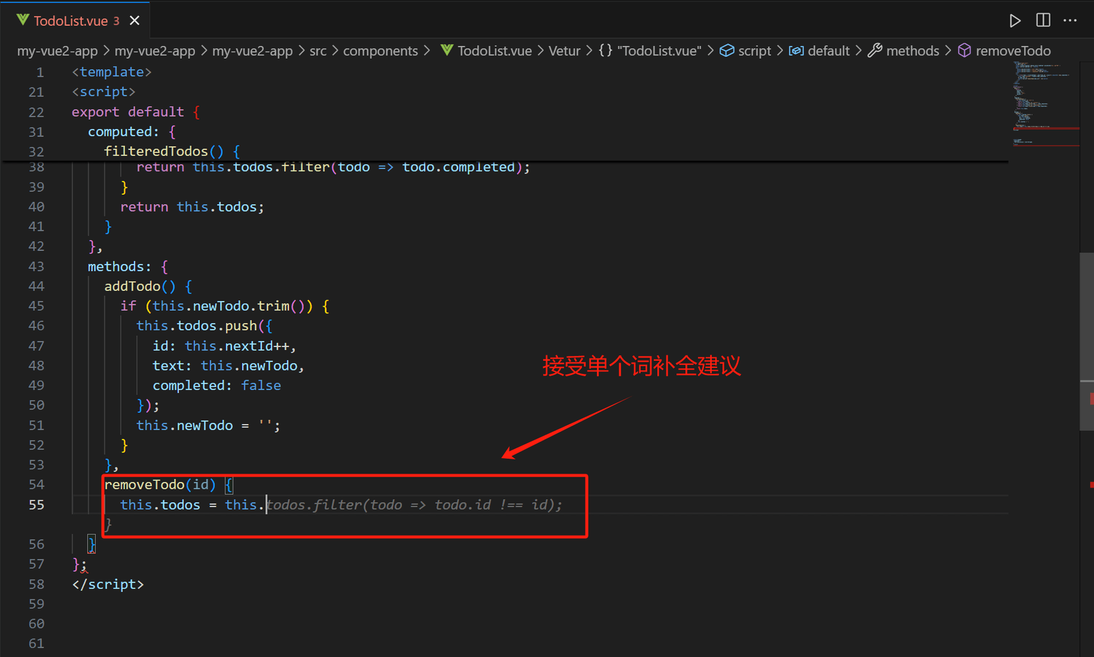Click the Vue icon in TodoList.vue tab
Screen dimensions: 1094x657
coord(22,20)
